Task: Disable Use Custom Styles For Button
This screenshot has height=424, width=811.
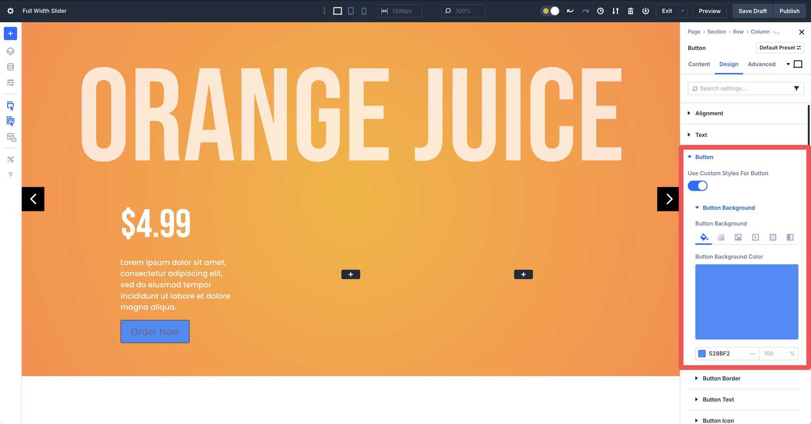Action: tap(697, 186)
